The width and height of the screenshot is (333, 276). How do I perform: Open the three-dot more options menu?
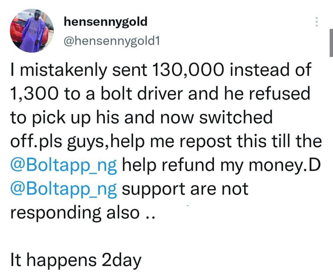pos(316,22)
